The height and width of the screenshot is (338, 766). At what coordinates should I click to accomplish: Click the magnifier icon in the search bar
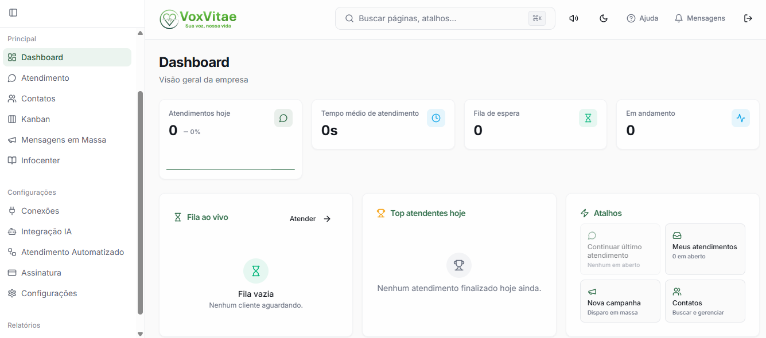coord(349,18)
